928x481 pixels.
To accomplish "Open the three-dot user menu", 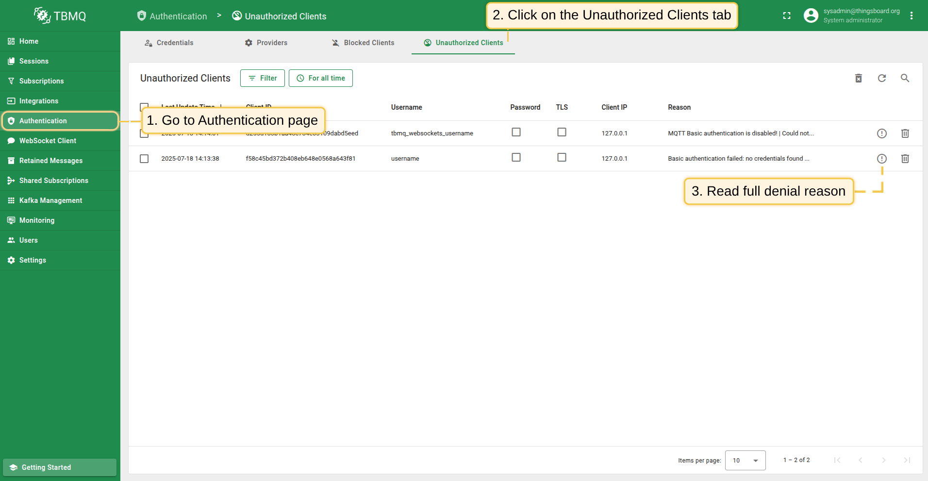I will [x=911, y=16].
